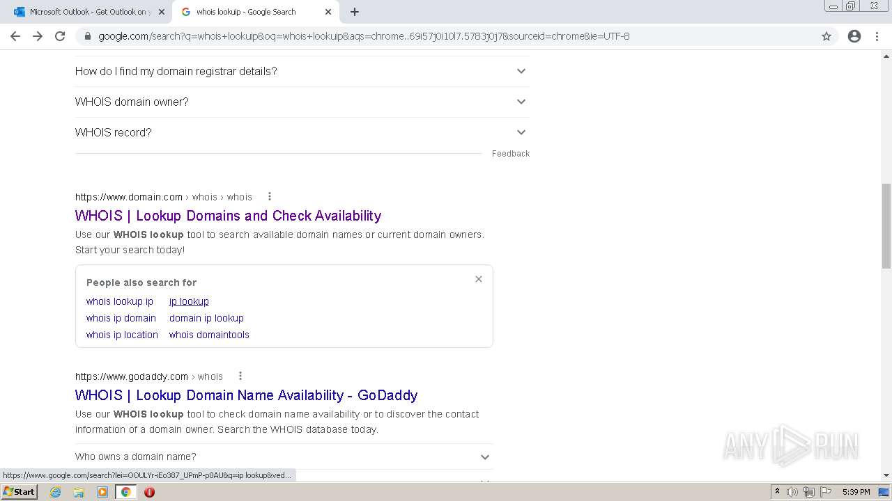Viewport: 892px width, 501px height.
Task: Bookmark this page with star icon
Action: [x=826, y=36]
